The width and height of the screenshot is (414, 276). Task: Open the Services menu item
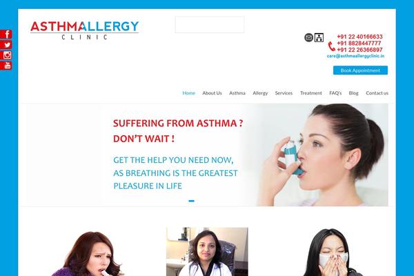[x=284, y=93]
